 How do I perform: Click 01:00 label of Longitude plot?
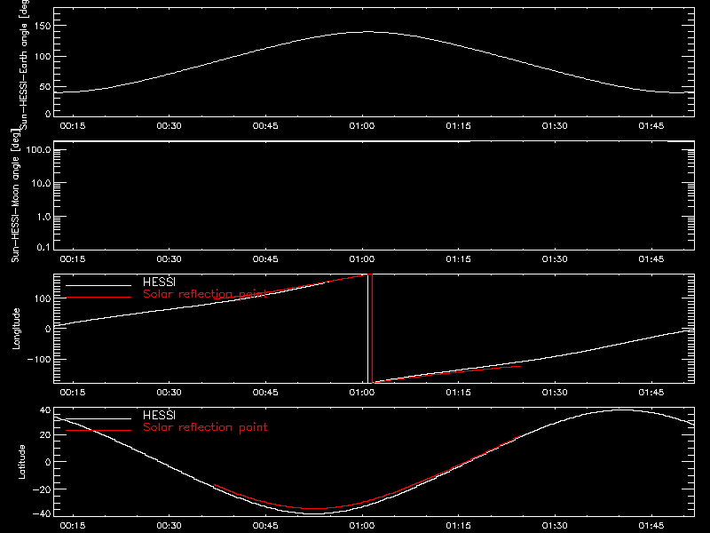[362, 392]
